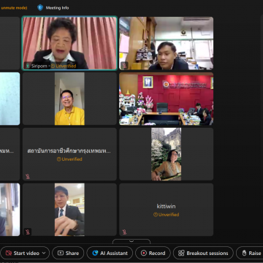Click the Unverified badge beside Siriporn
The width and height of the screenshot is (263, 263).
(x=64, y=66)
